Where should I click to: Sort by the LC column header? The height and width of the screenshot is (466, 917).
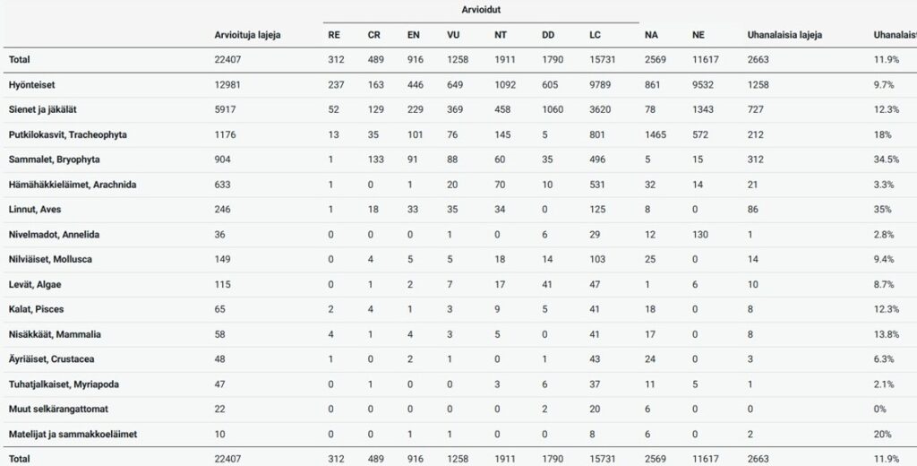[595, 35]
